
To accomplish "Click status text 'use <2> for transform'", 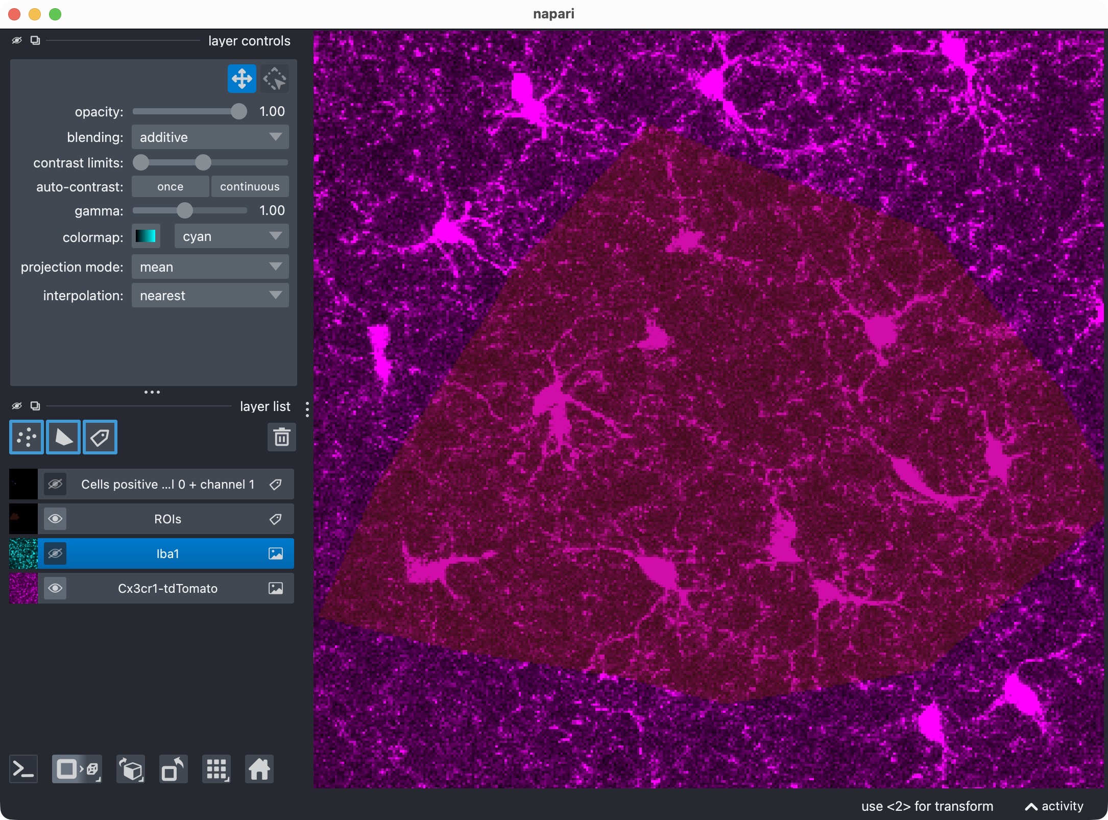I will click(x=927, y=807).
